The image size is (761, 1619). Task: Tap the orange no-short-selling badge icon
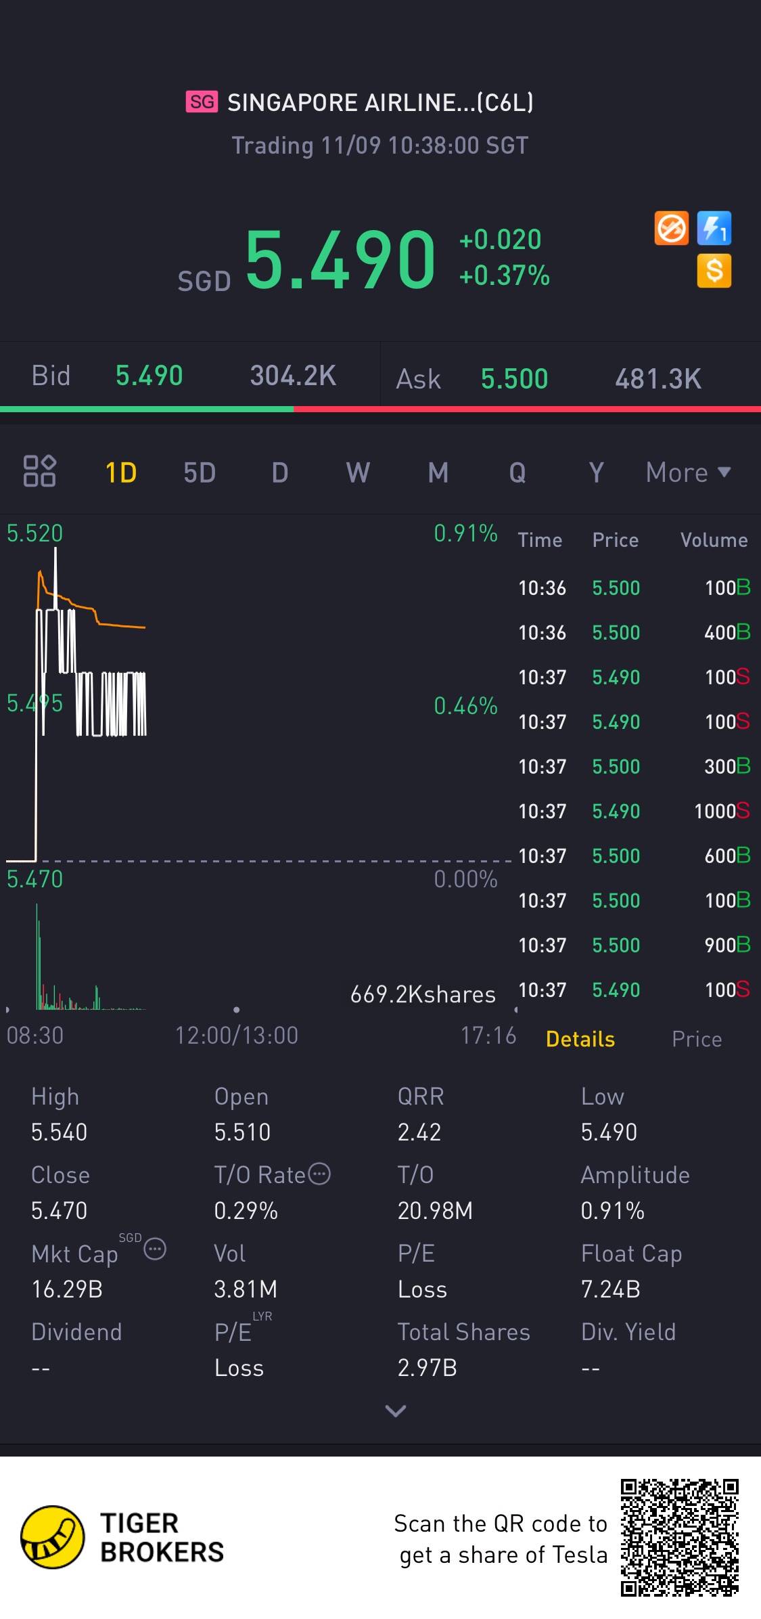point(671,228)
